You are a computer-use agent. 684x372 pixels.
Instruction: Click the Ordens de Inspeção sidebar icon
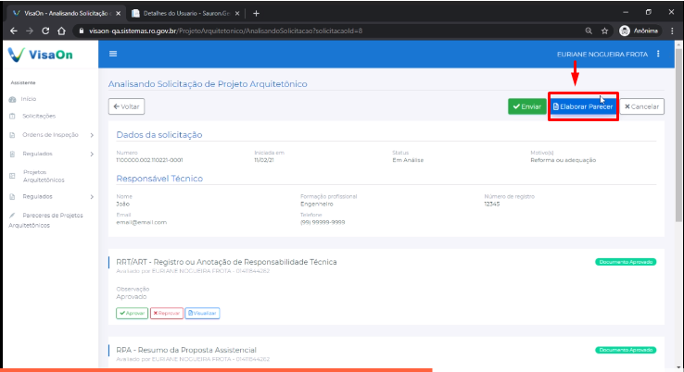[12, 135]
